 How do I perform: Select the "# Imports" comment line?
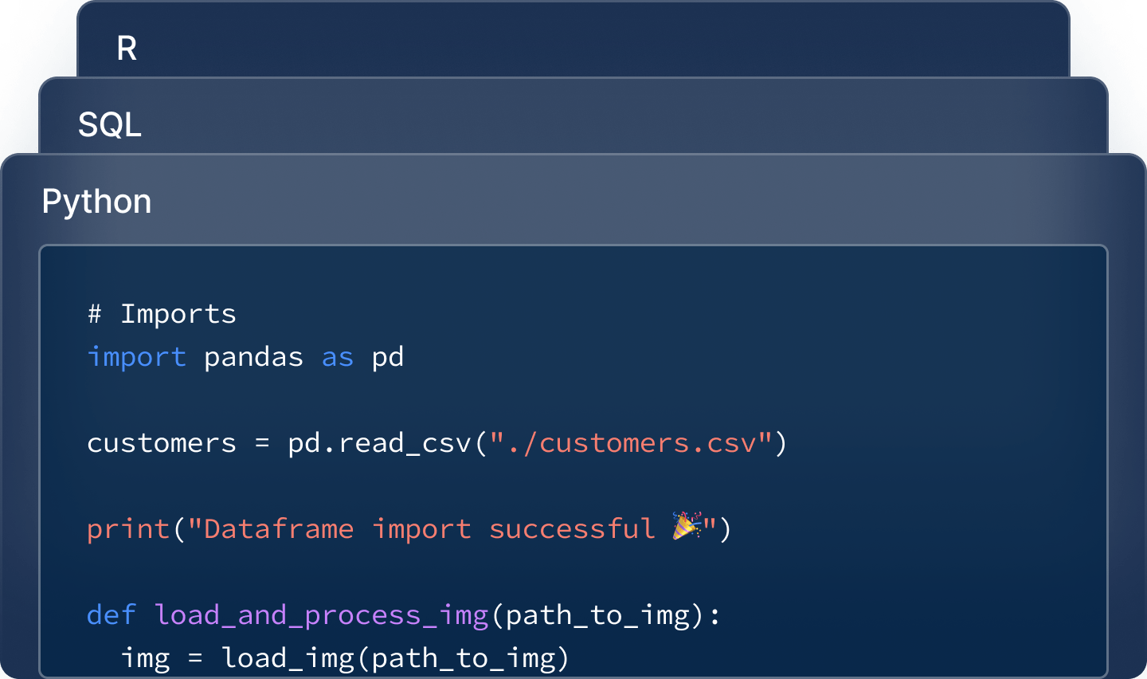160,313
